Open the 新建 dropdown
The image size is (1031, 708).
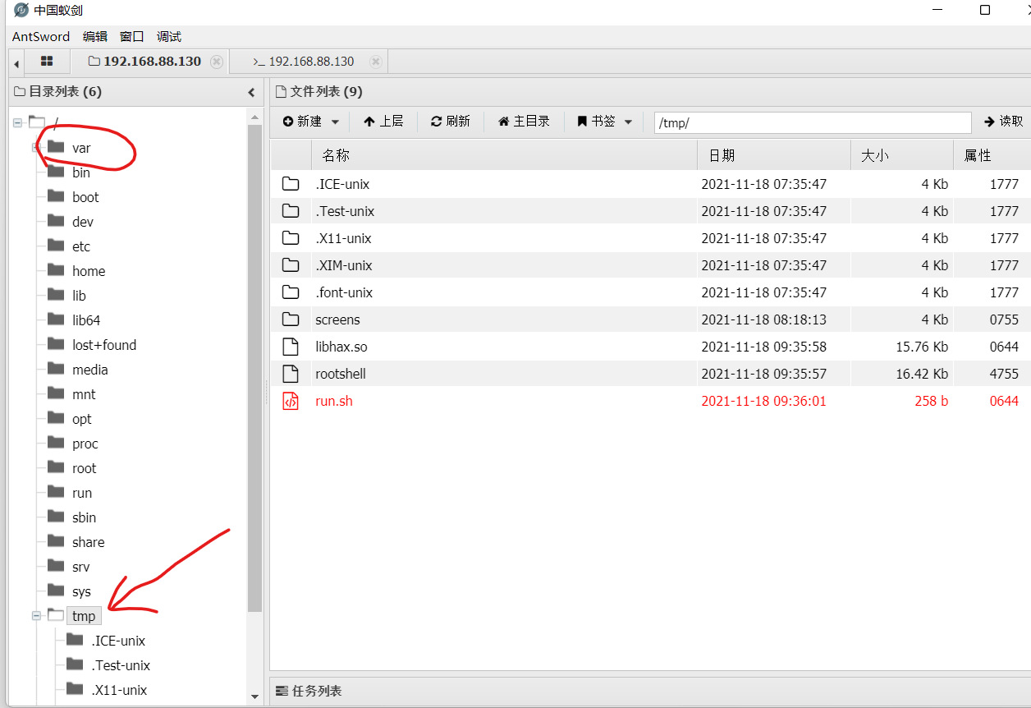coord(311,122)
